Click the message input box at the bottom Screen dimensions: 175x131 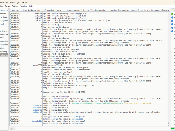click(90, 128)
